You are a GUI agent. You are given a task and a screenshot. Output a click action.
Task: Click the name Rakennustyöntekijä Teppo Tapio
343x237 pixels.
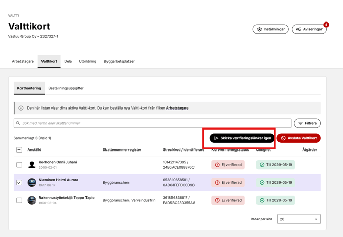pyautogui.click(x=67, y=198)
